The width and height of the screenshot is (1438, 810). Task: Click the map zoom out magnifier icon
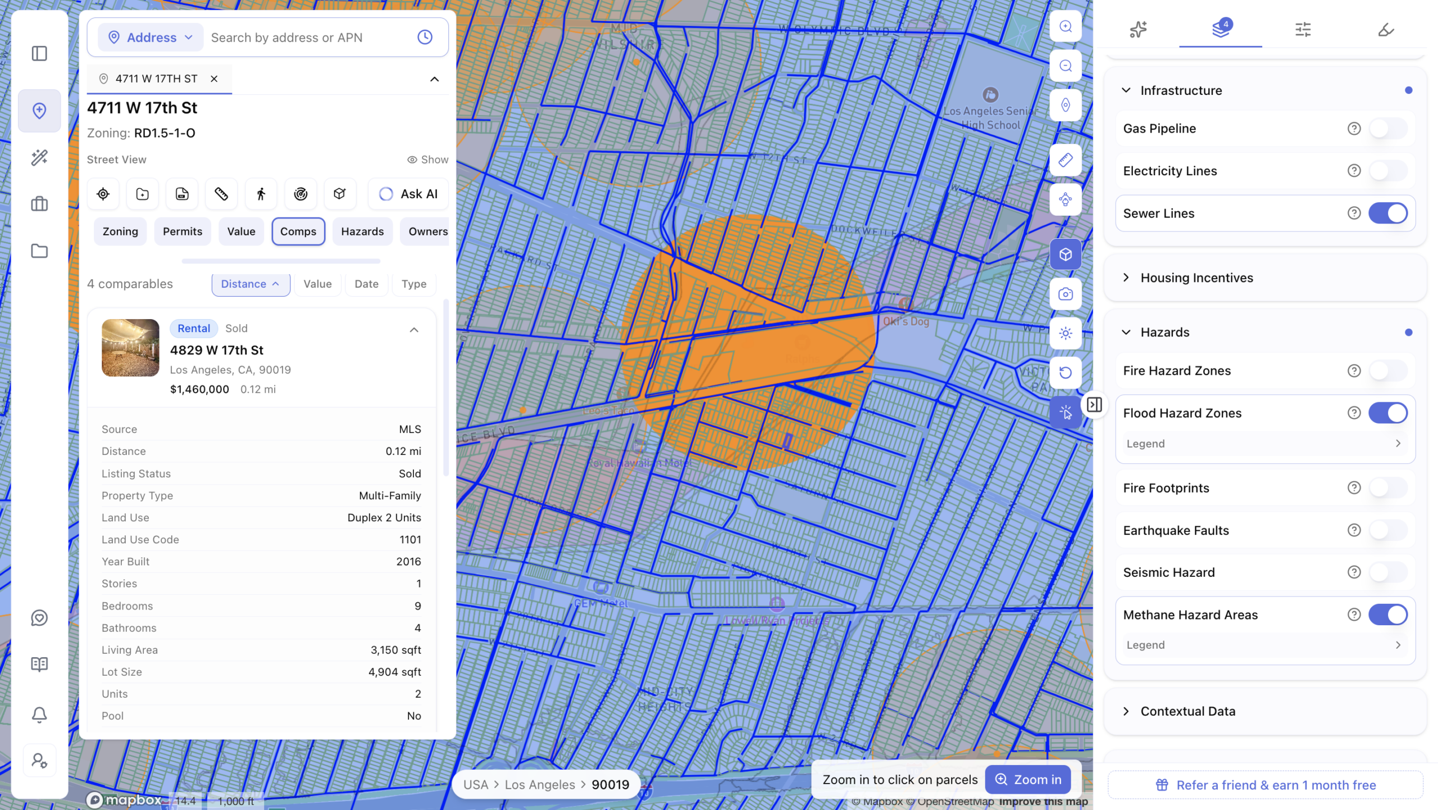(1065, 66)
